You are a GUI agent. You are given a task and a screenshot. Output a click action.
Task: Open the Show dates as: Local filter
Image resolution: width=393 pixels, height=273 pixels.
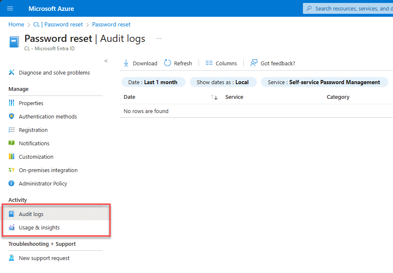tap(223, 82)
